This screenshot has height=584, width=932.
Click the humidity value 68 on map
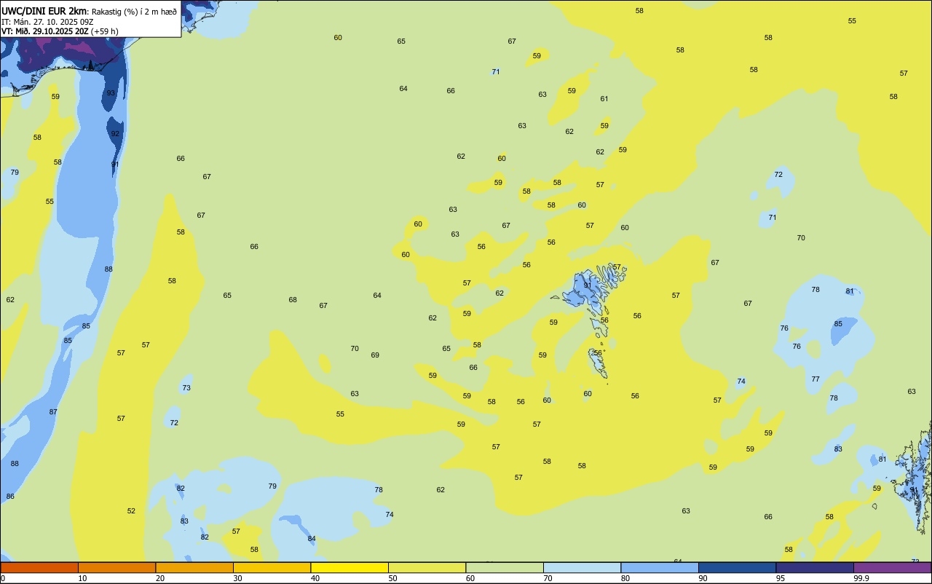[x=293, y=299]
